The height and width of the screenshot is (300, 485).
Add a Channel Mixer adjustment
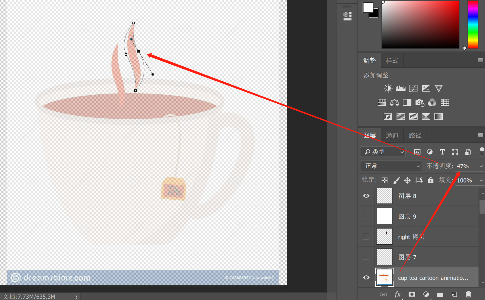(432, 102)
